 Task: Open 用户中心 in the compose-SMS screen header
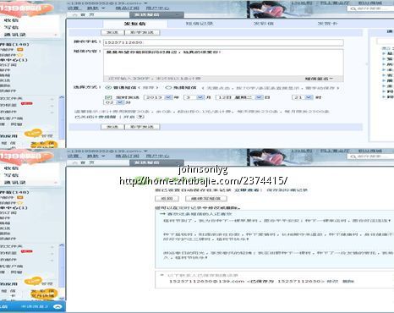point(158,8)
